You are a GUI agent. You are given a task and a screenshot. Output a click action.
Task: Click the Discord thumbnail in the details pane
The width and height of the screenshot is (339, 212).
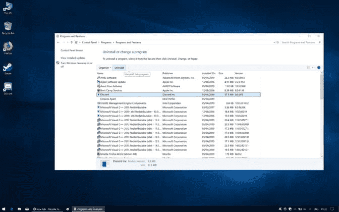click(104, 164)
